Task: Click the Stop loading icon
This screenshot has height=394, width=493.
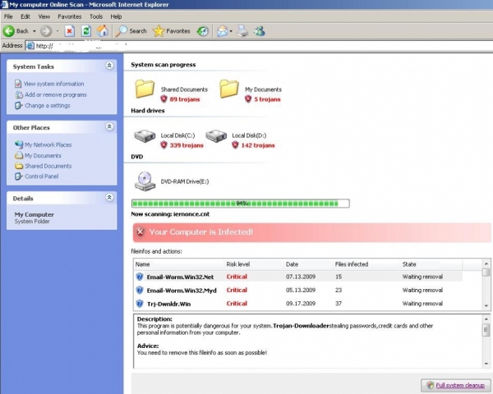Action: (x=70, y=31)
